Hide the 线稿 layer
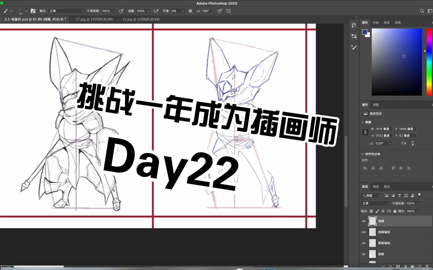 [364, 221]
